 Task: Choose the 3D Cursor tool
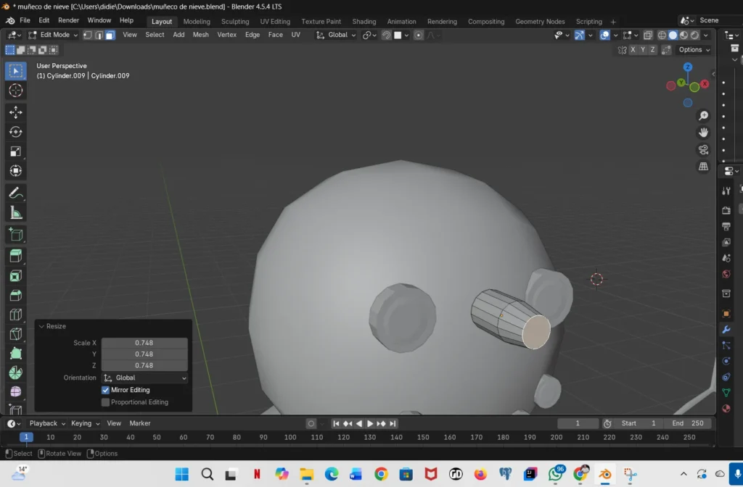click(x=15, y=91)
